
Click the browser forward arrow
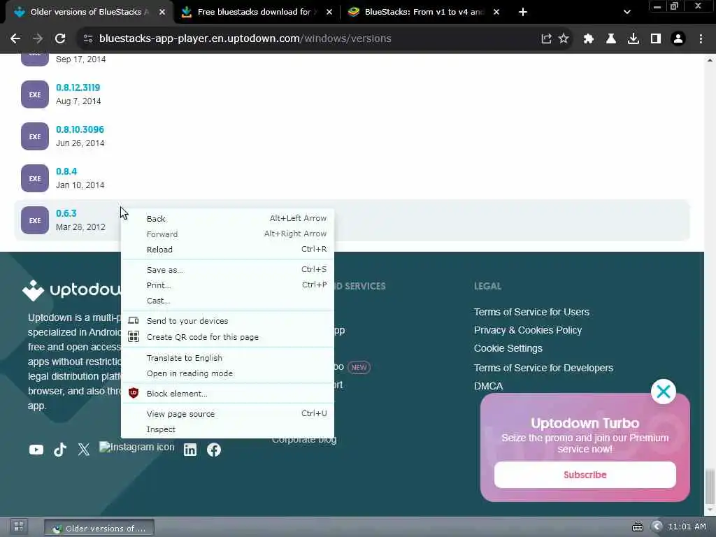pyautogui.click(x=38, y=39)
